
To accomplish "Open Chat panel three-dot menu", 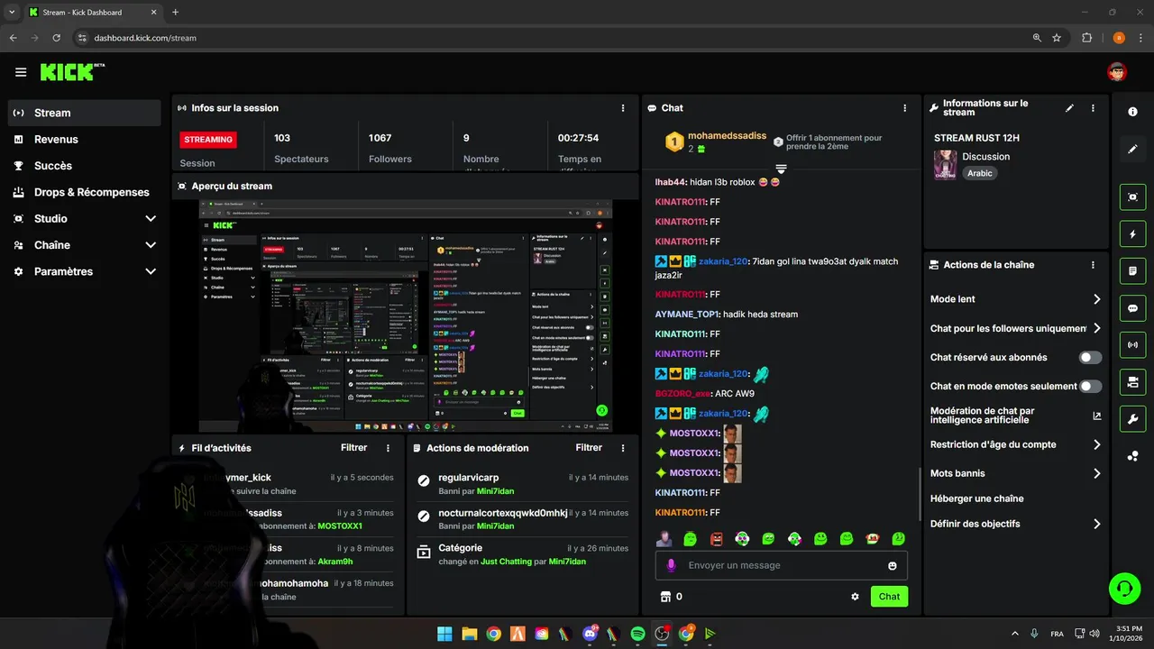I will tap(905, 108).
